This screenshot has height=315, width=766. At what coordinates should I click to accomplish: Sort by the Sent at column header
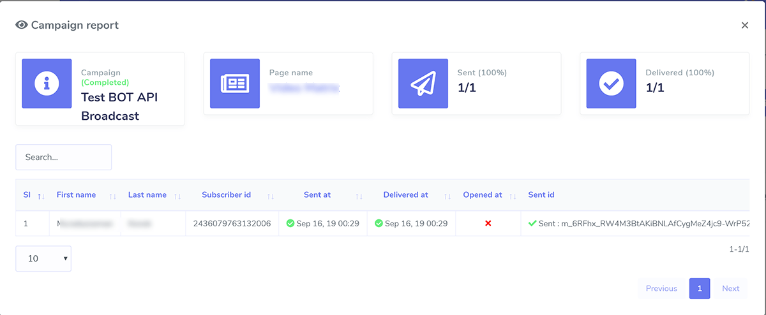pos(317,195)
